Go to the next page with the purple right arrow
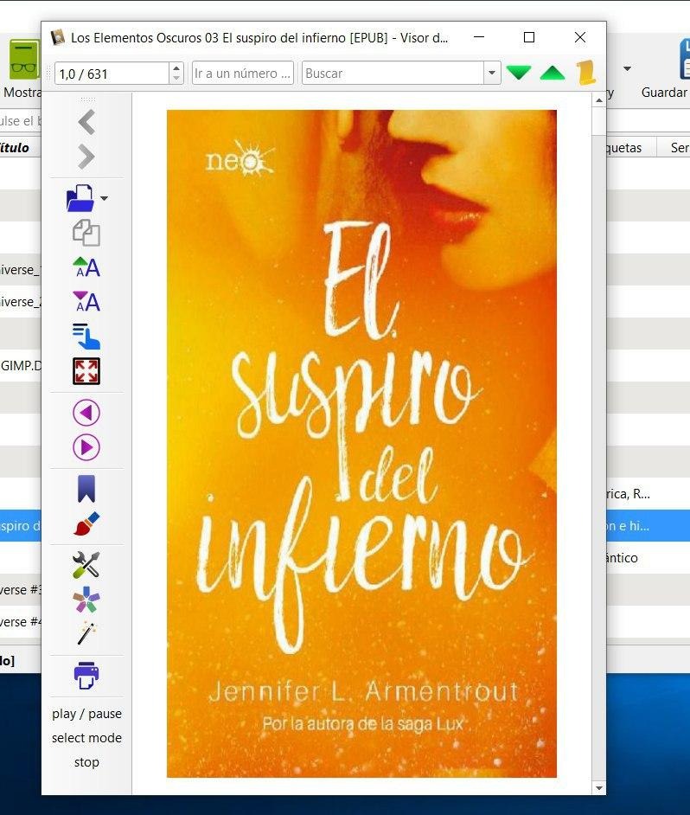Screen dimensions: 690x815 [x=86, y=447]
